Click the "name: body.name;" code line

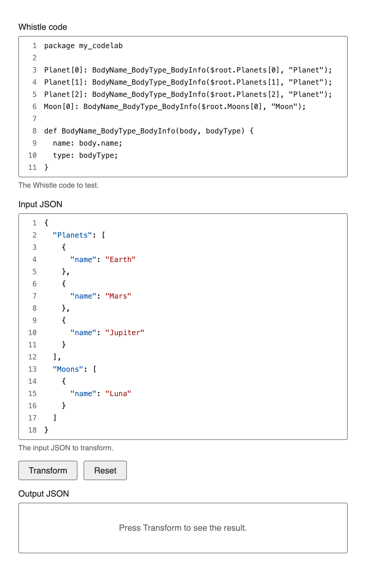[x=88, y=143]
